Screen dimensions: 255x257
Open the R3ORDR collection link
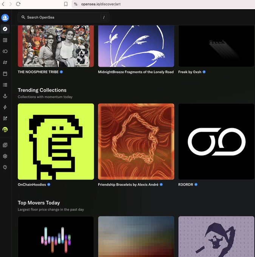[x=186, y=184]
